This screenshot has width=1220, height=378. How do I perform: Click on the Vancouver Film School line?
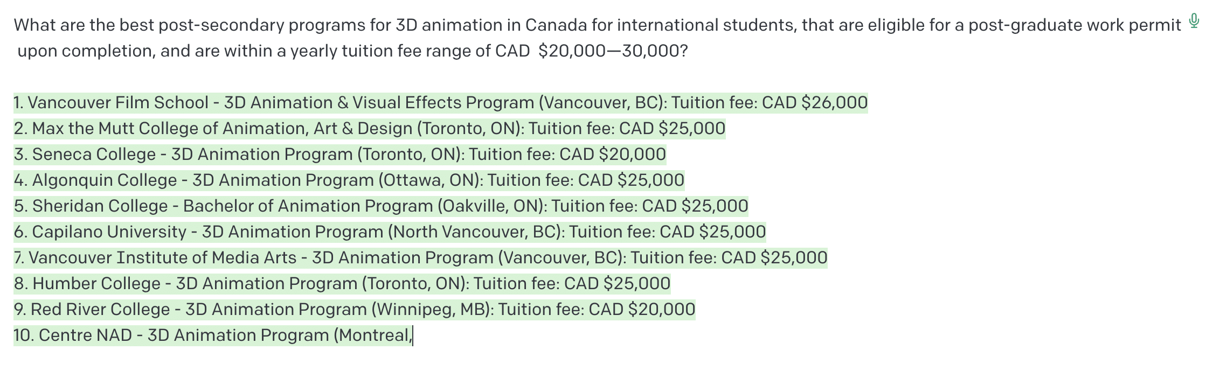(440, 103)
